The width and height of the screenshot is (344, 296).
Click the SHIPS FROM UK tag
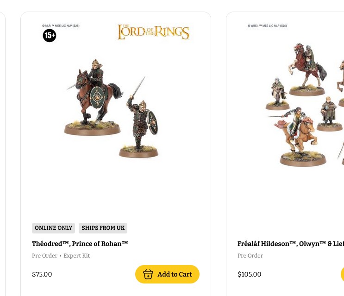(x=103, y=228)
